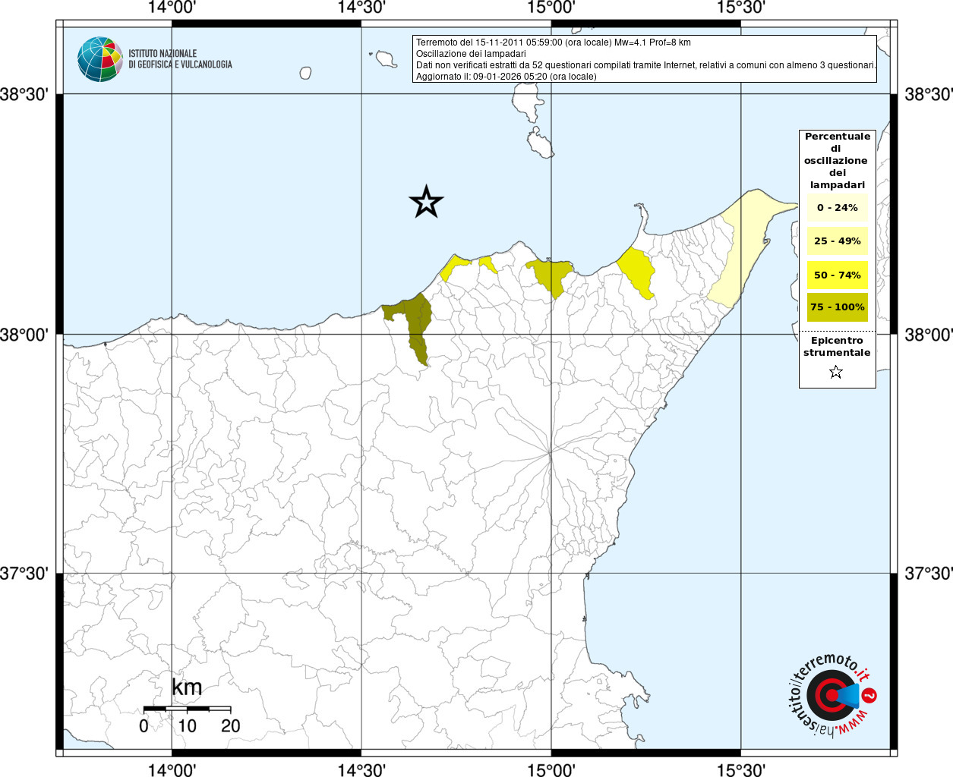
Task: Click the left 38°30' latitude label
Action: click(x=25, y=95)
